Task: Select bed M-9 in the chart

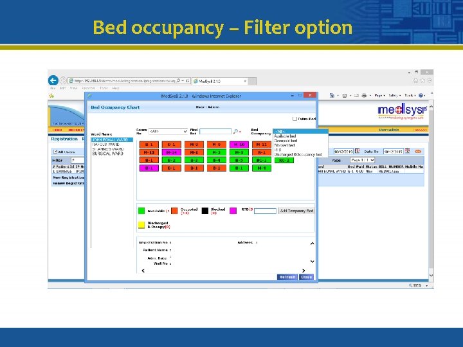Action: pyautogui.click(x=217, y=145)
